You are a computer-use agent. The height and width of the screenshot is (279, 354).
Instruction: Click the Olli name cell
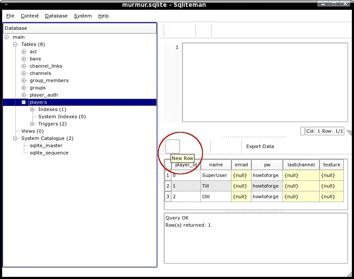[216, 196]
